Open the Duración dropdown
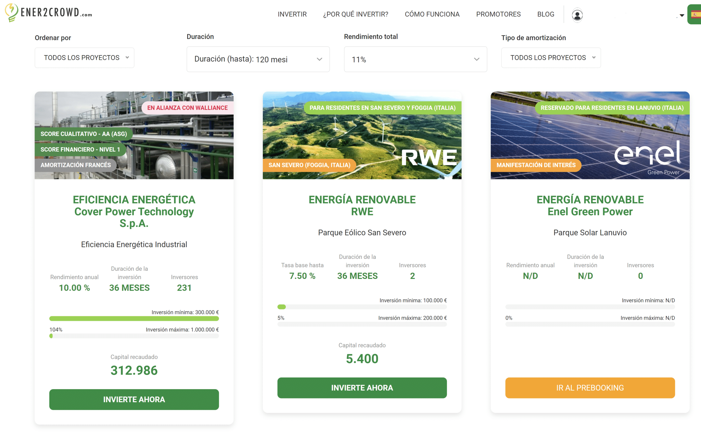Screen dimensions: 701x432 258,59
